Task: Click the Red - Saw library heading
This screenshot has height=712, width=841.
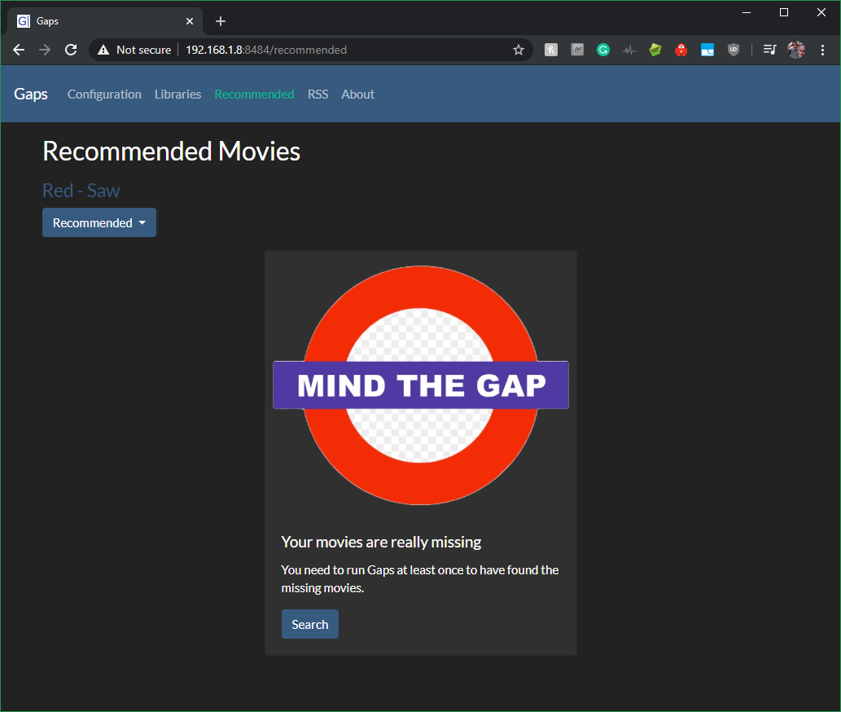Action: coord(81,191)
